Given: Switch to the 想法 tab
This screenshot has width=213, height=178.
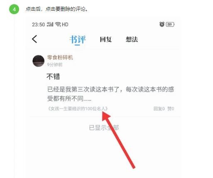Looking at the screenshot, I should point(132,39).
